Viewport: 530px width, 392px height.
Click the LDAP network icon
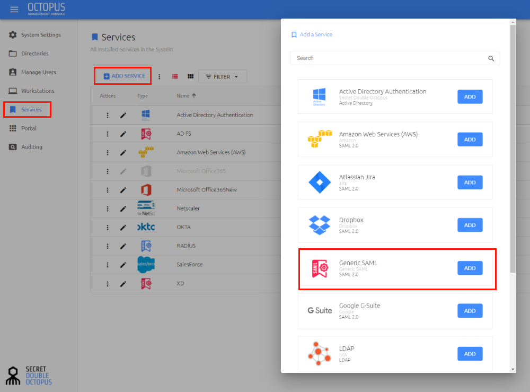click(x=320, y=354)
